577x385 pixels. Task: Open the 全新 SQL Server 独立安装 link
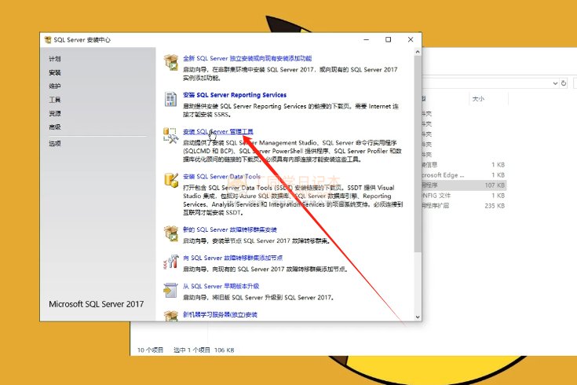pos(247,58)
